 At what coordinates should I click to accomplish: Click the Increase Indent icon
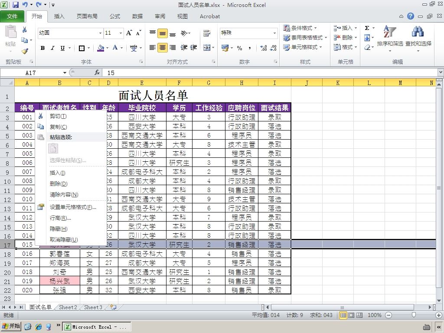click(x=193, y=48)
